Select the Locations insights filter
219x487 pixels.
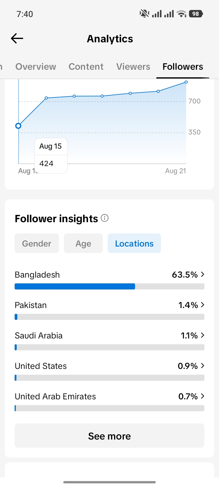pyautogui.click(x=134, y=243)
